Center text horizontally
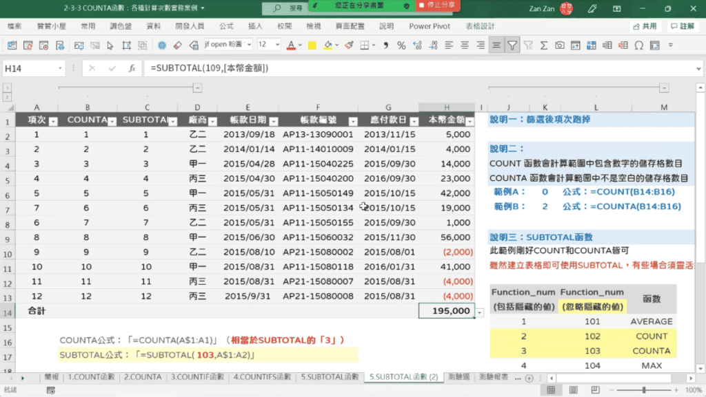 point(465,45)
